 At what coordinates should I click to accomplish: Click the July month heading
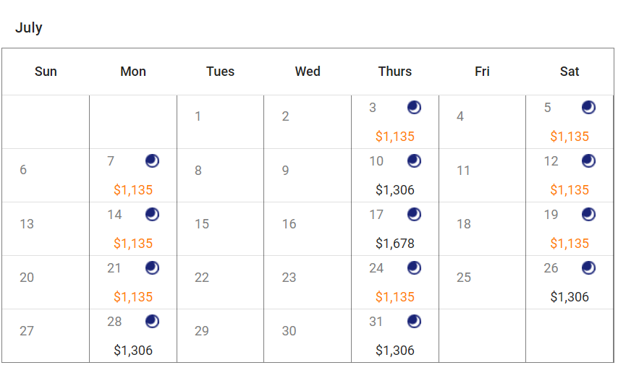coord(29,27)
